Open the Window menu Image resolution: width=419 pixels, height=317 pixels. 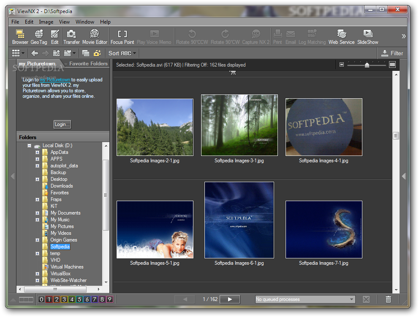tap(85, 22)
